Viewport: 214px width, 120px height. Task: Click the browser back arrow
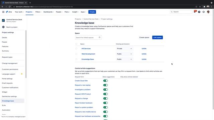pyautogui.click(x=2, y=7)
